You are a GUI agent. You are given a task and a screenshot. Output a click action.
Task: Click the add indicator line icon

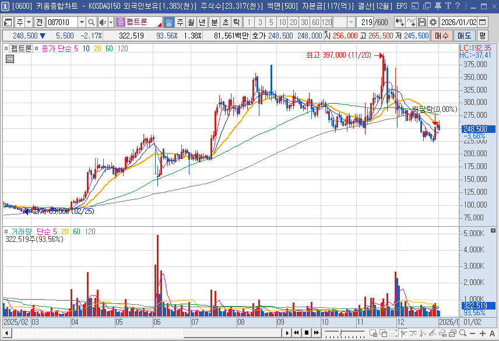411,22
